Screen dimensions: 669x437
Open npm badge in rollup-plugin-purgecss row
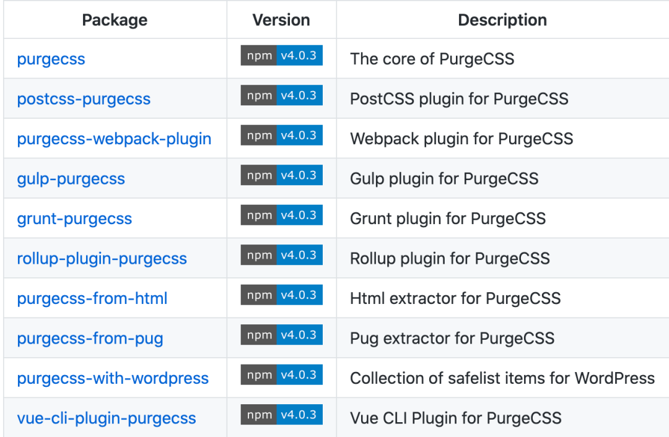coord(281,255)
